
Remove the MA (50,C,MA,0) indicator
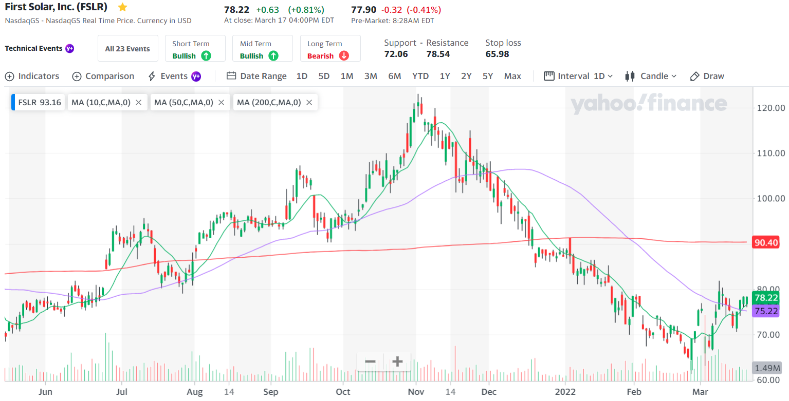221,102
